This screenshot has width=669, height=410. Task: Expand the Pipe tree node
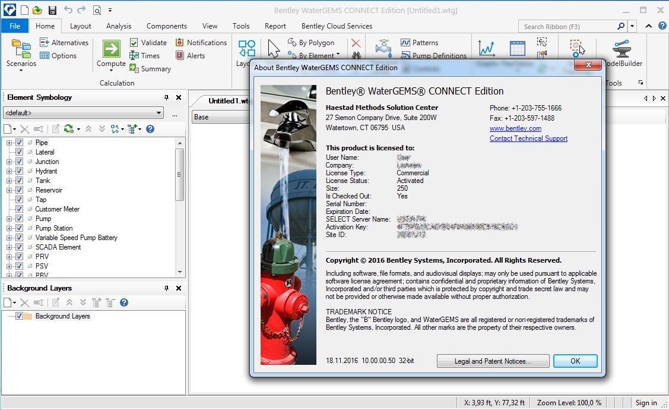[9, 143]
